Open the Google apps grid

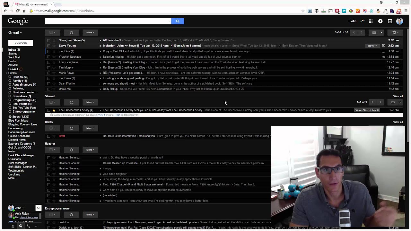(371, 21)
